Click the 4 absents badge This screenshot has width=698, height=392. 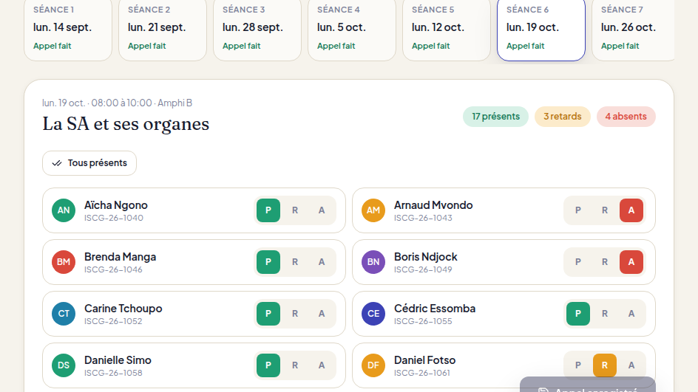(626, 117)
